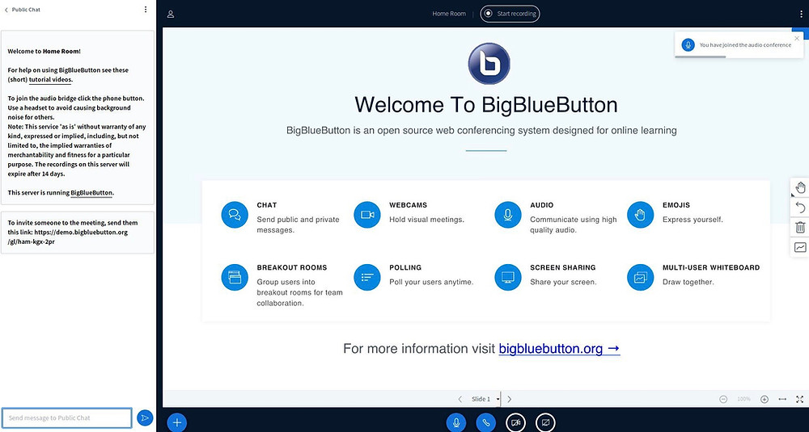
Task: Select the hand pan tool in whiteboard toolbar
Action: point(800,187)
